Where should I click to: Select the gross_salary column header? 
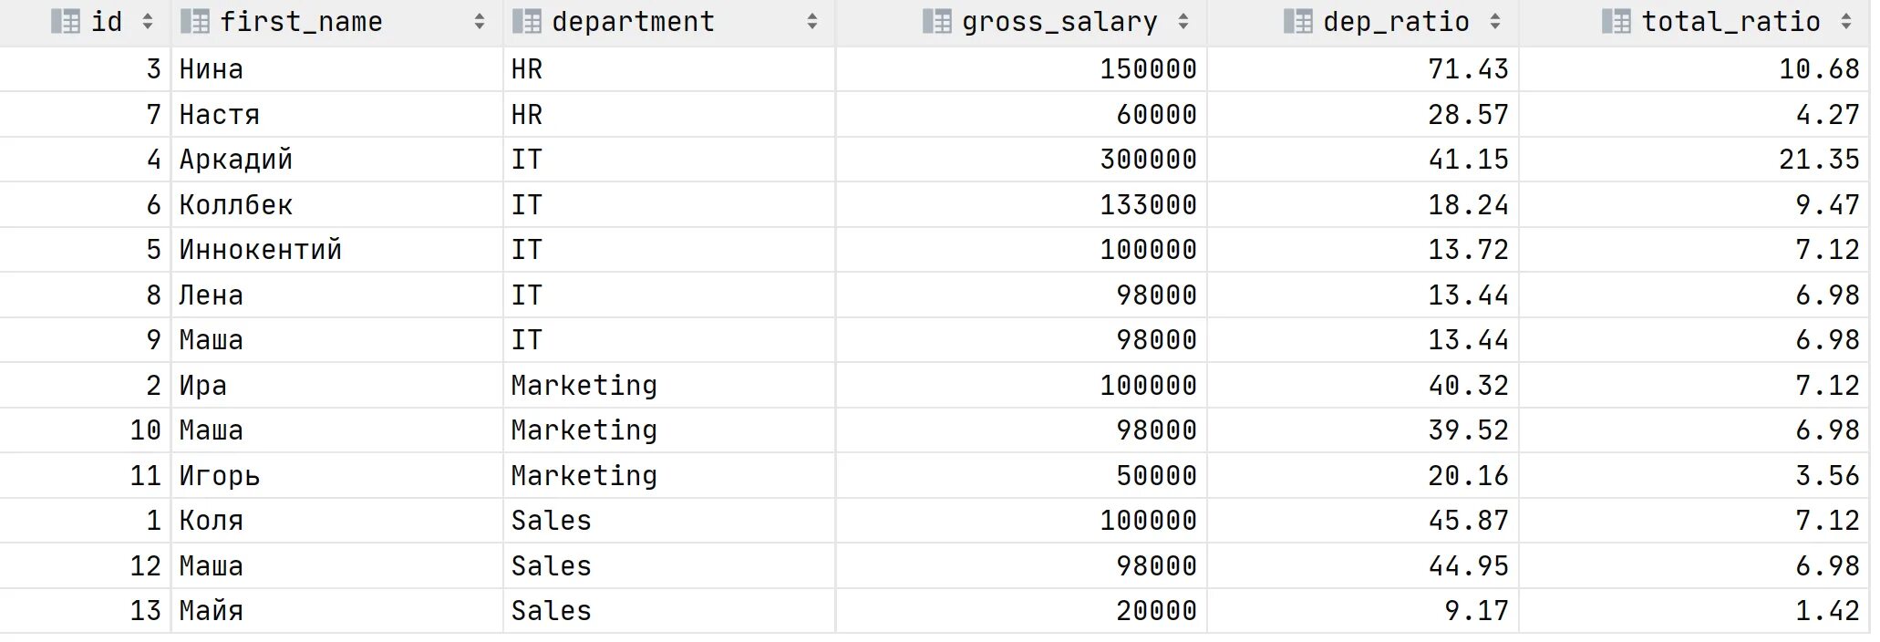pos(1022,23)
